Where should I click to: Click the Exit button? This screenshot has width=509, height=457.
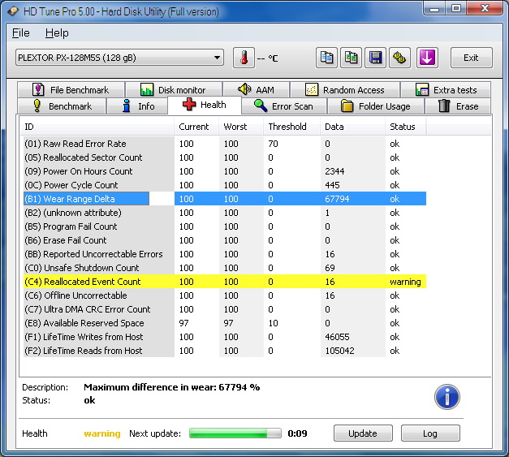[471, 58]
